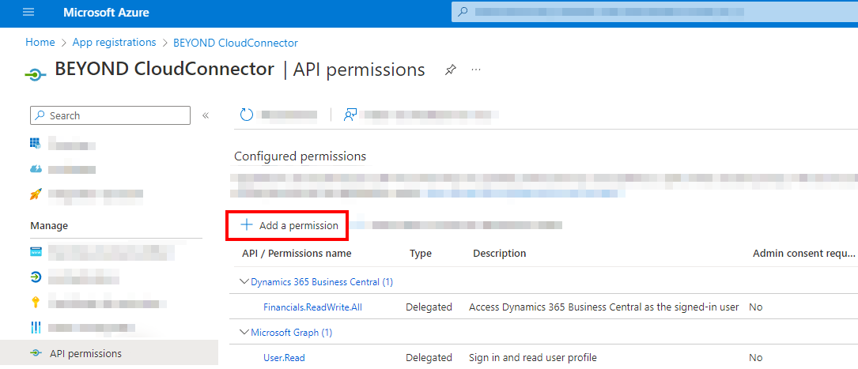Click the grid icon sidebar item

tap(36, 143)
